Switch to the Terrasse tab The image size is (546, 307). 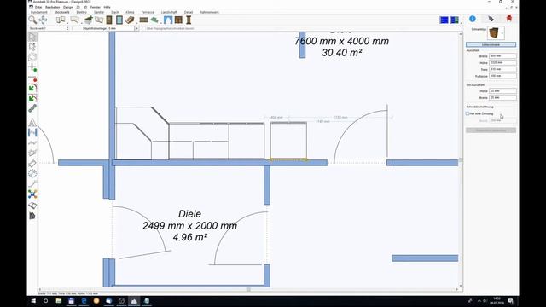click(148, 12)
